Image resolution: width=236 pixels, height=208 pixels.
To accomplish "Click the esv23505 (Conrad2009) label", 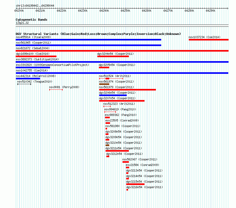I will pyautogui.click(x=122, y=120).
